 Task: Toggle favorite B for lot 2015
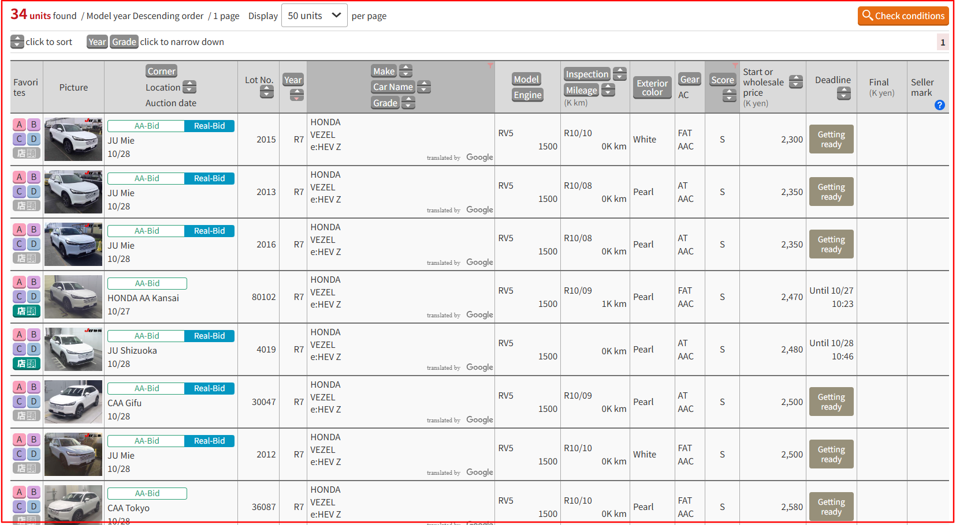[x=34, y=125]
